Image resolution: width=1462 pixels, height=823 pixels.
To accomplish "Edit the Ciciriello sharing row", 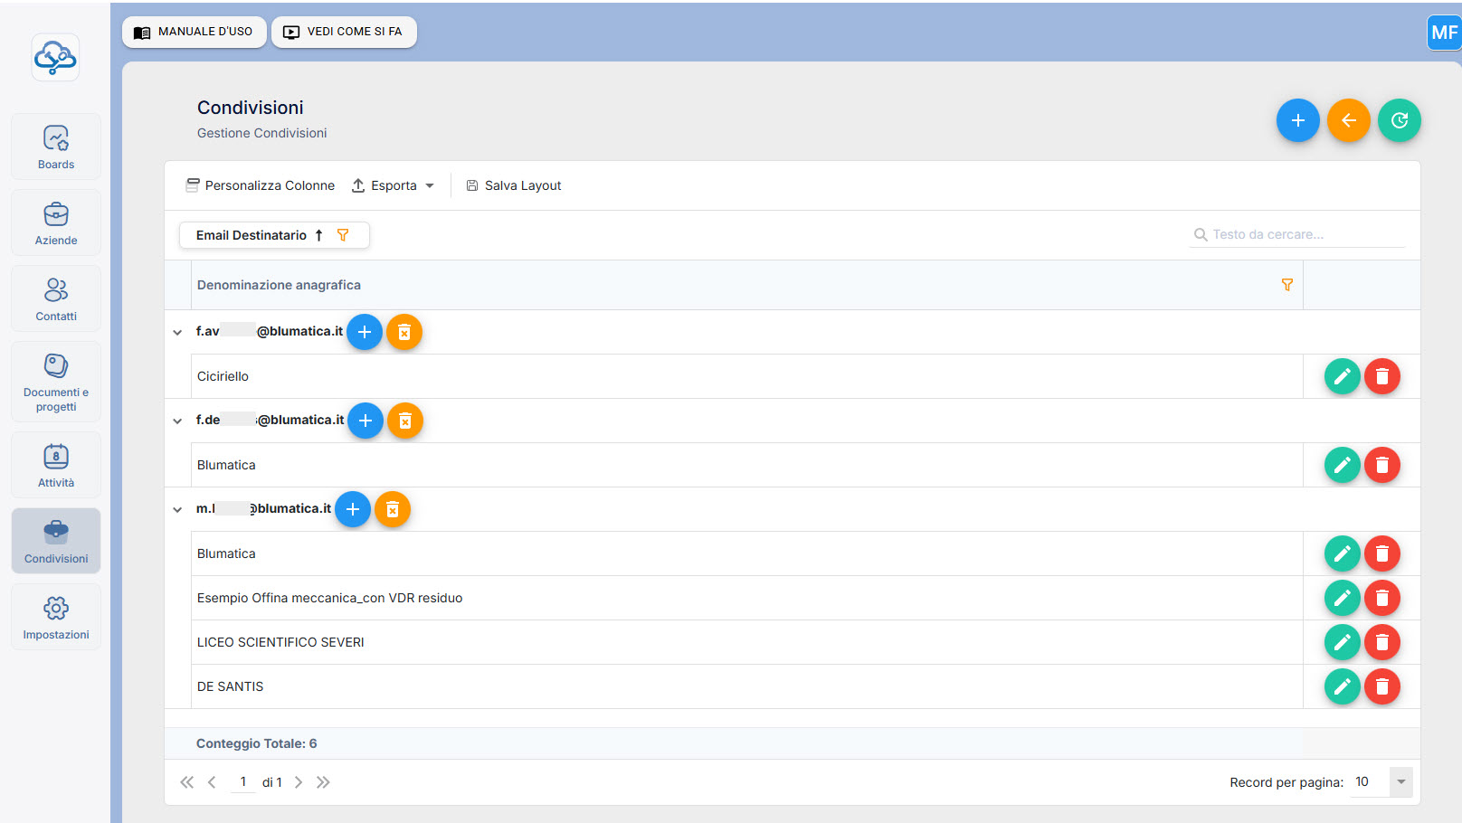I will point(1342,376).
